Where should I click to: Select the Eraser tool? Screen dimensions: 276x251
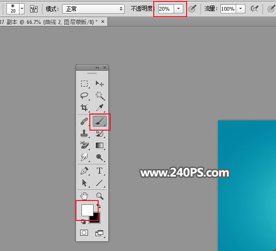(x=84, y=145)
